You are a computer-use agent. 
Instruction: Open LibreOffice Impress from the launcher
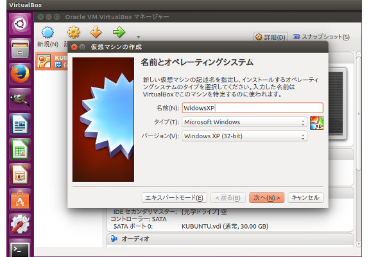pyautogui.click(x=20, y=174)
